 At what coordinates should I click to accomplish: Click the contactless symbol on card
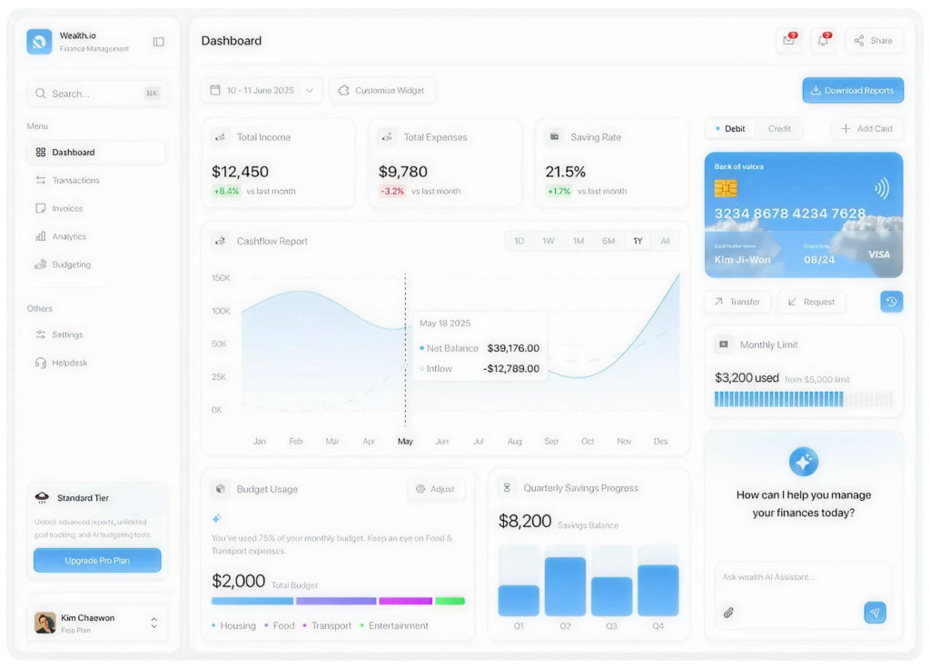click(881, 188)
